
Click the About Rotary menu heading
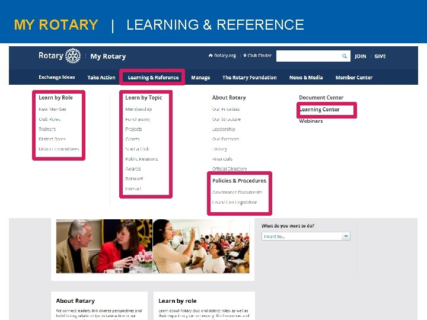(229, 98)
